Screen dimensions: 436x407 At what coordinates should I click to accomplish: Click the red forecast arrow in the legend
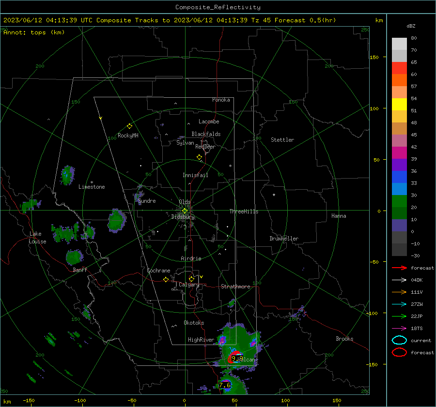coord(399,268)
